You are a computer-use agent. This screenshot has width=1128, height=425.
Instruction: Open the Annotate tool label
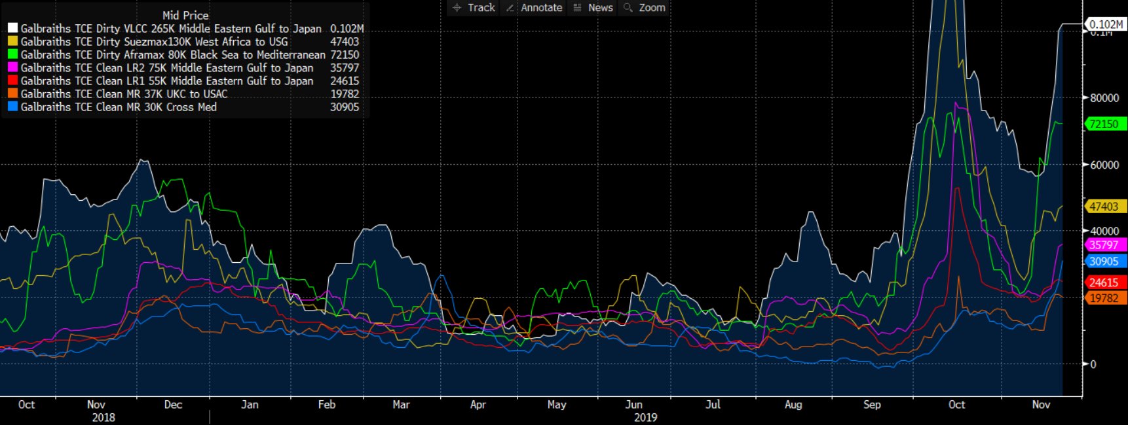click(542, 8)
